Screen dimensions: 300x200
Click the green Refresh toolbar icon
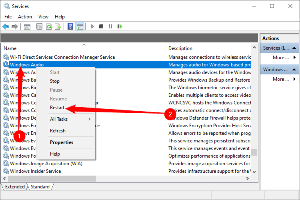click(49, 26)
